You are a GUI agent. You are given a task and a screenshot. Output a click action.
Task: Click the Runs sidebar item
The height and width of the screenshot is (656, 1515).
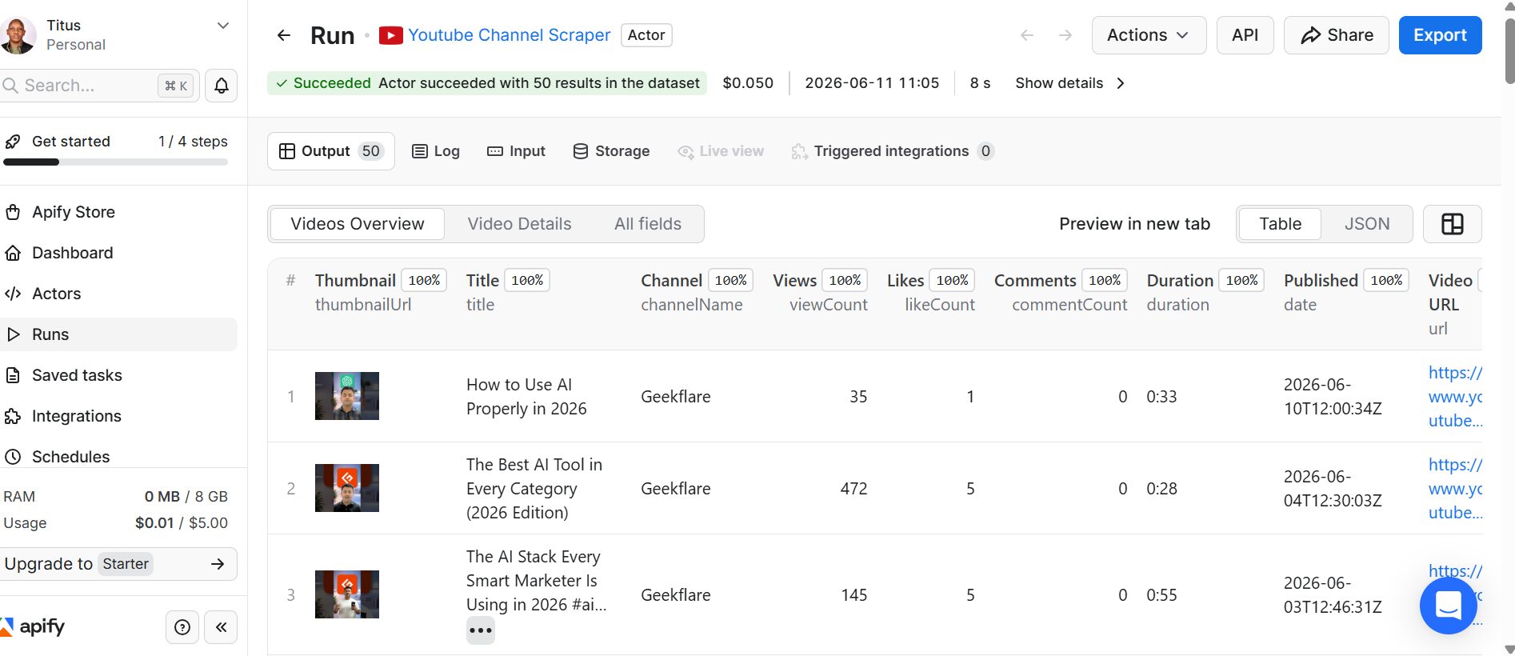(x=118, y=334)
